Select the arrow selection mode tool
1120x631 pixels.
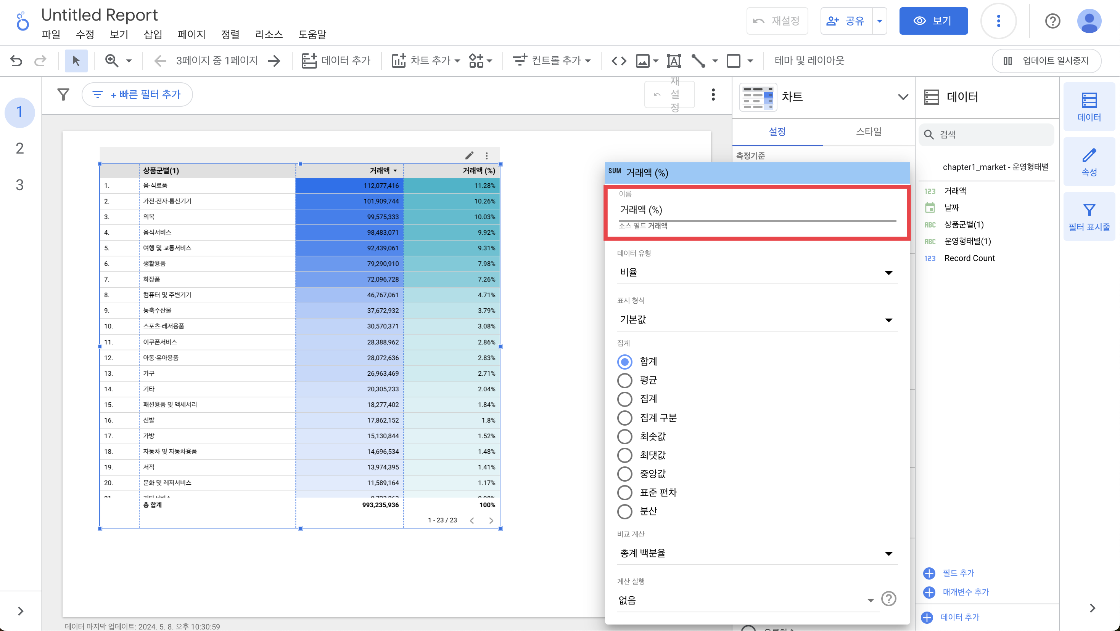click(x=76, y=61)
